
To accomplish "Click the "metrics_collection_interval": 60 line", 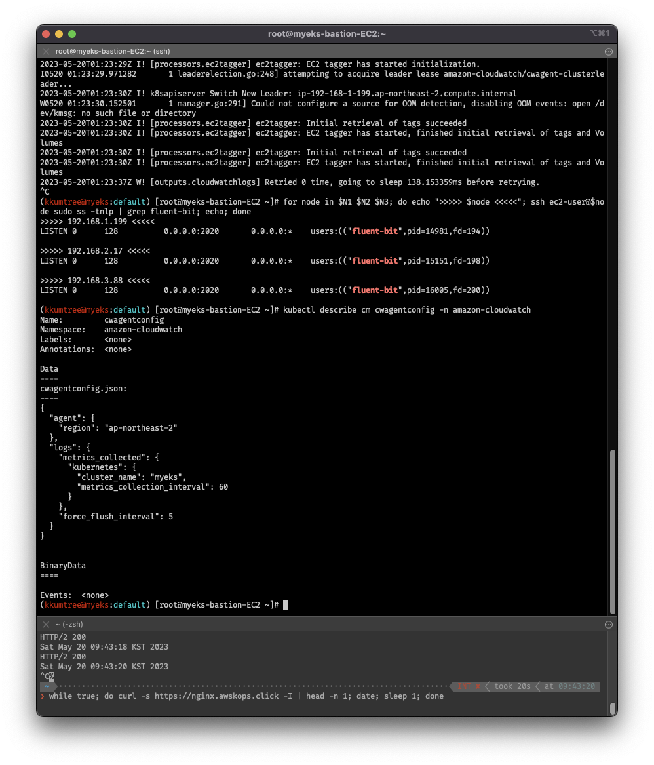I will click(x=152, y=487).
